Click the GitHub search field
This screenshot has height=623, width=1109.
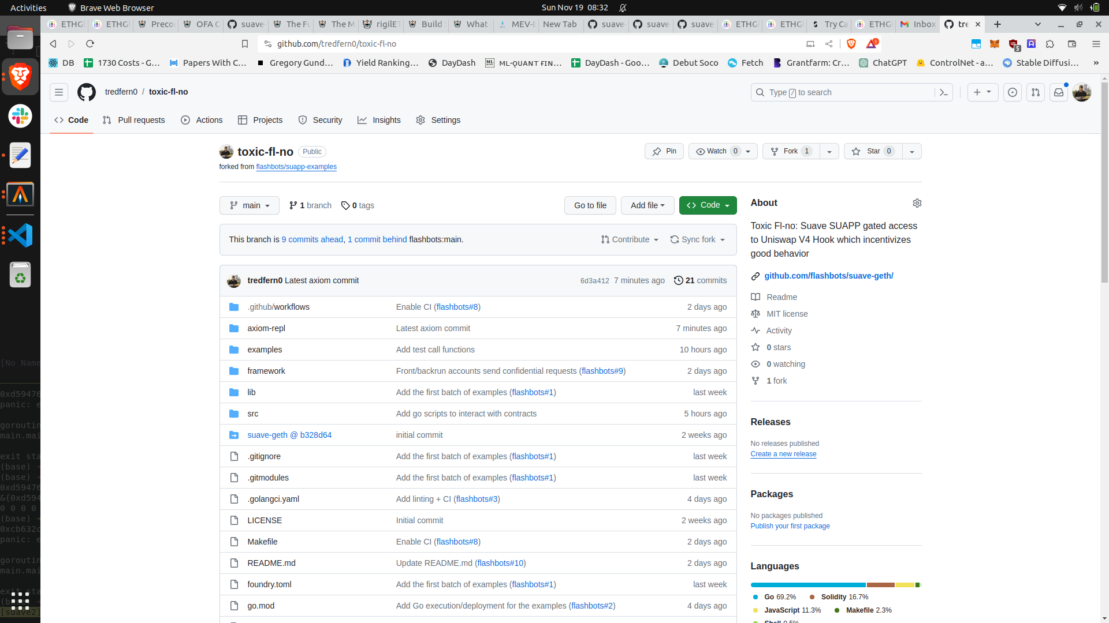click(x=852, y=92)
